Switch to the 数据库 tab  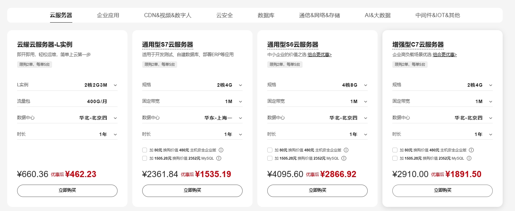click(266, 15)
